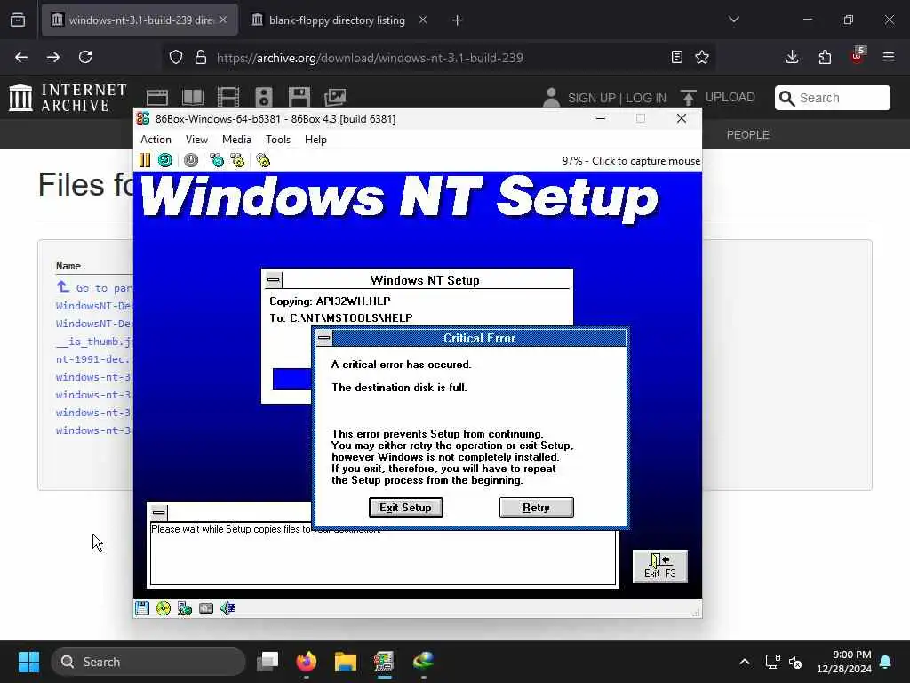Open Critical Error dialog system menu
The width and height of the screenshot is (910, 683).
[x=324, y=338]
